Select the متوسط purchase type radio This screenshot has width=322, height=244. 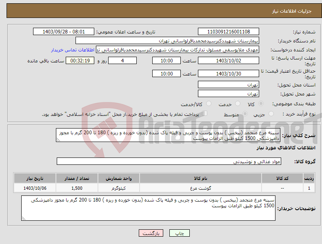coord(245,113)
